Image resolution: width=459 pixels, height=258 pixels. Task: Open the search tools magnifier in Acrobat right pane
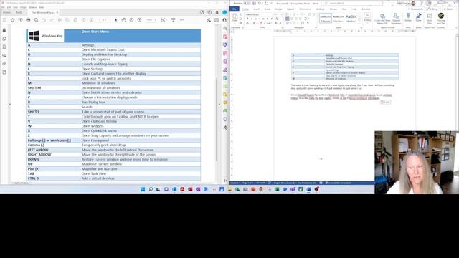[x=225, y=29]
